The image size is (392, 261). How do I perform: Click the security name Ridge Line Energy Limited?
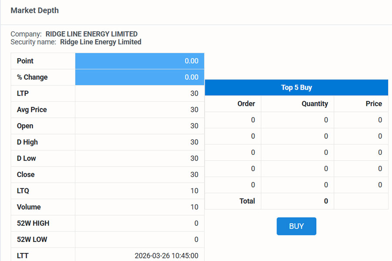(101, 42)
